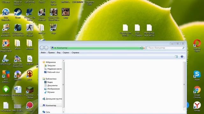Image resolution: width=204 pixels, height=114 pixels.
Task: Open the Изображения library
Action: [x=52, y=89]
